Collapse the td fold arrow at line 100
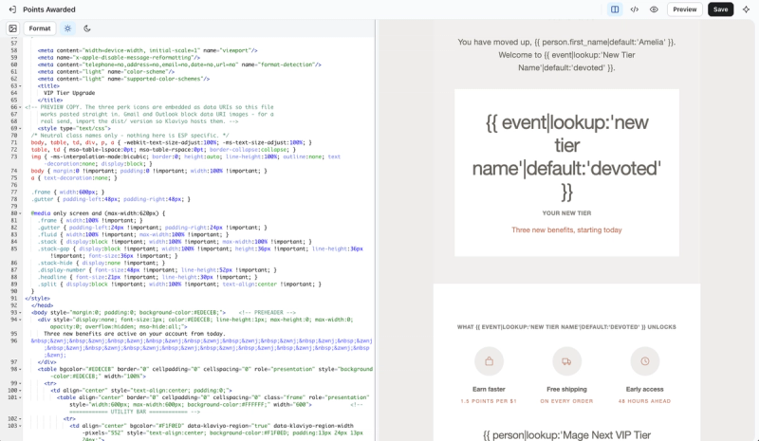This screenshot has height=441, width=759. pos(20,390)
